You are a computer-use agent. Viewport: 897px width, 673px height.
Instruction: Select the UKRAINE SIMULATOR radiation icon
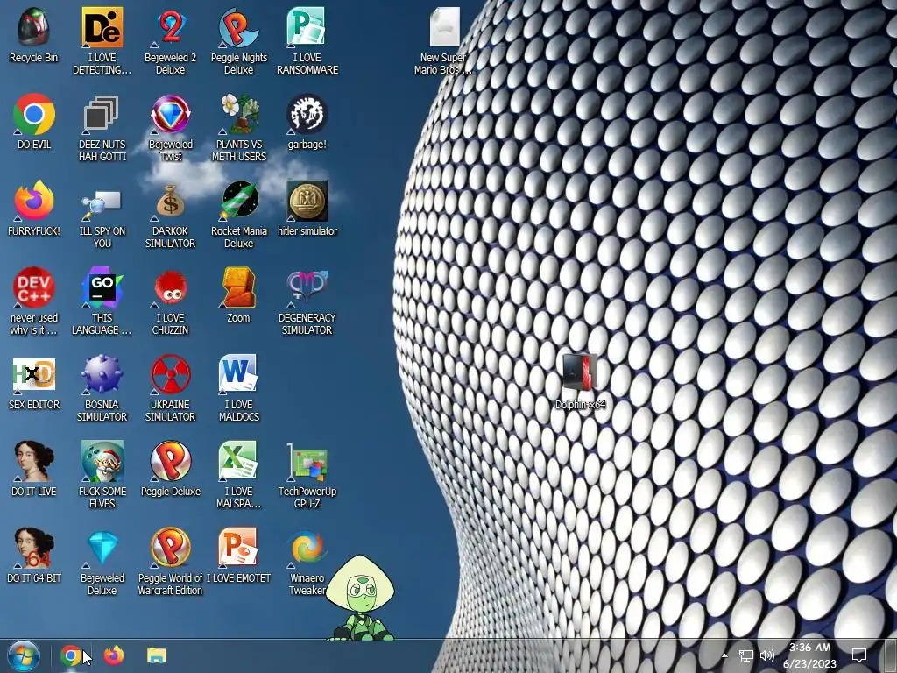tap(171, 375)
